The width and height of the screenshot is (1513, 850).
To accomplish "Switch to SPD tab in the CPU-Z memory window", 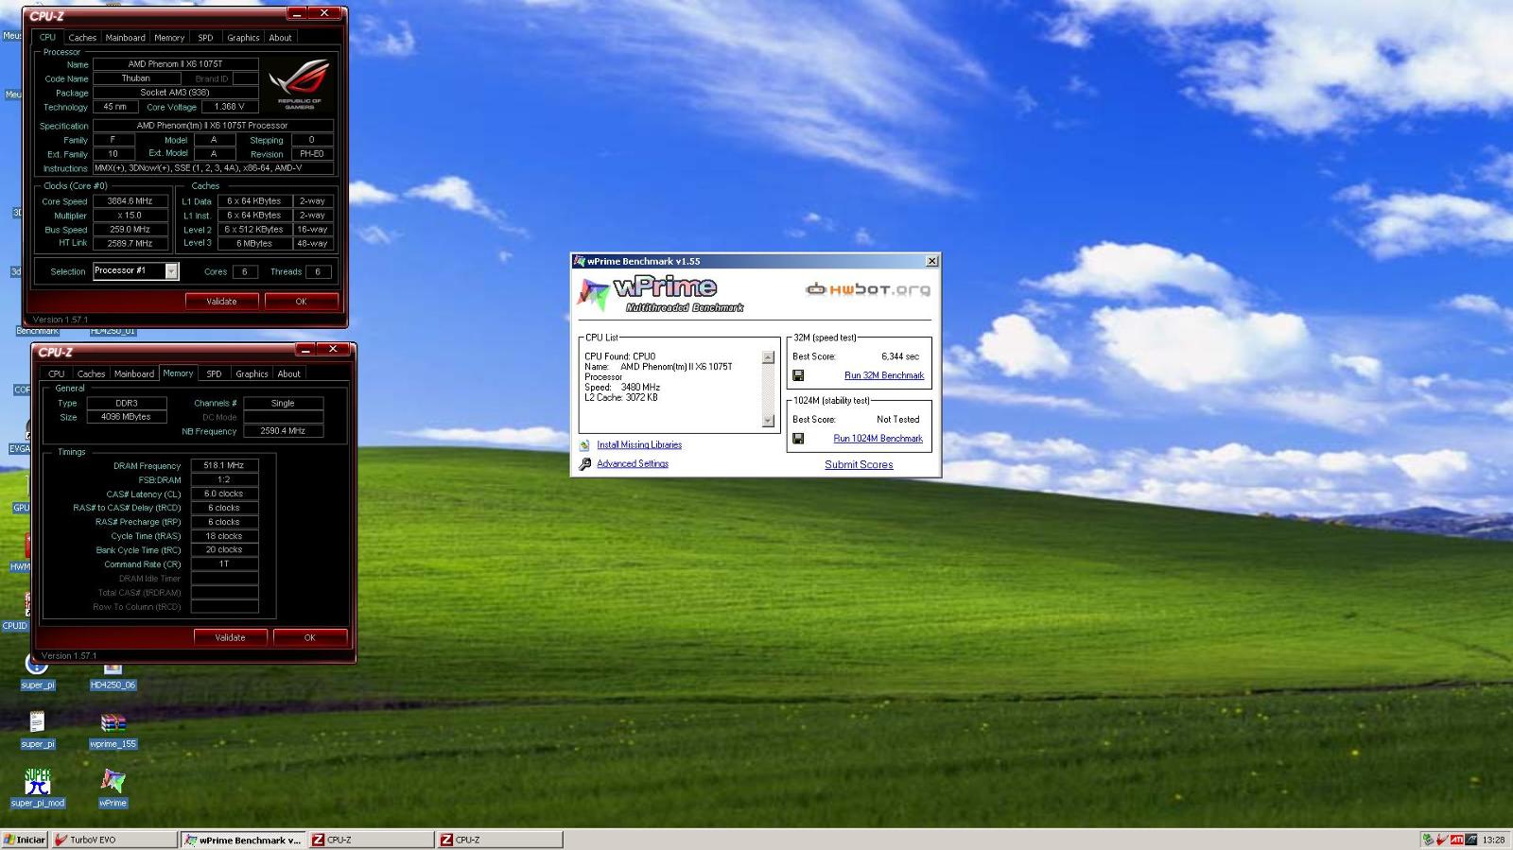I will [214, 373].
